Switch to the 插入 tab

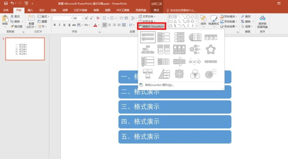(x=30, y=10)
